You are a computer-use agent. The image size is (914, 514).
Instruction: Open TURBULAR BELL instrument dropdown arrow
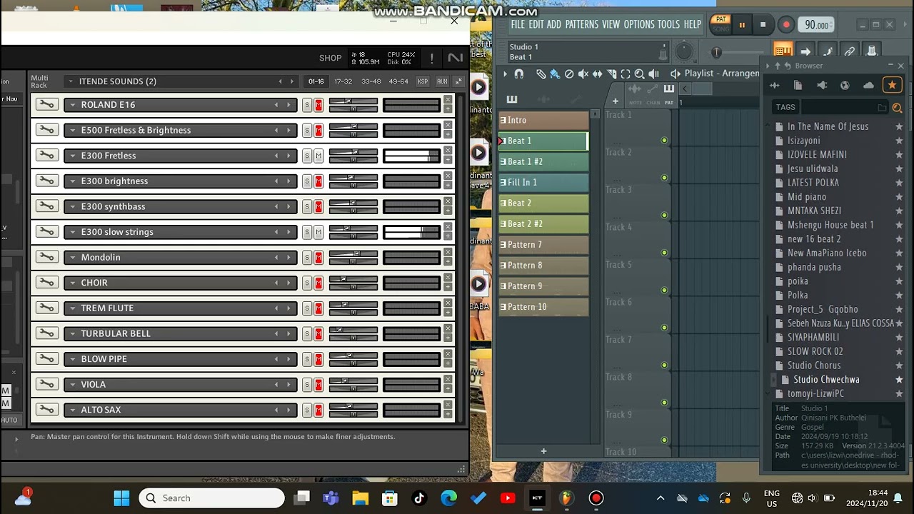point(72,333)
